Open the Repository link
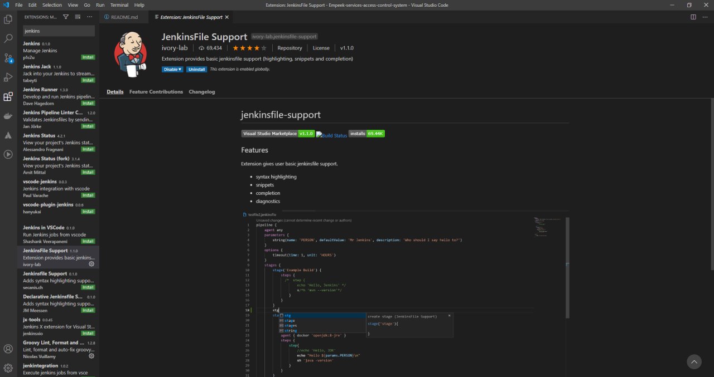 [x=290, y=48]
